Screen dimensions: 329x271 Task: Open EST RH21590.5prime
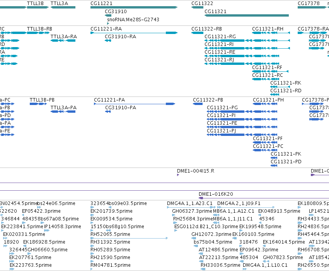(x=110, y=257)
